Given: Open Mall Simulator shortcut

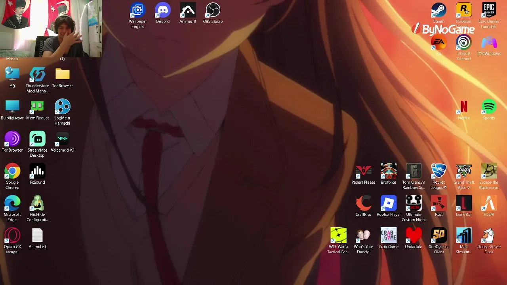Looking at the screenshot, I should tap(464, 236).
